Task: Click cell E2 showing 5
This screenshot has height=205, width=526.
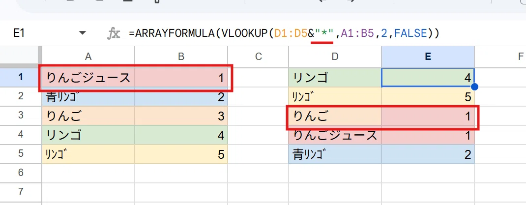Action: coord(428,97)
